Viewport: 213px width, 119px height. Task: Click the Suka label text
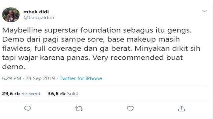click(x=73, y=94)
